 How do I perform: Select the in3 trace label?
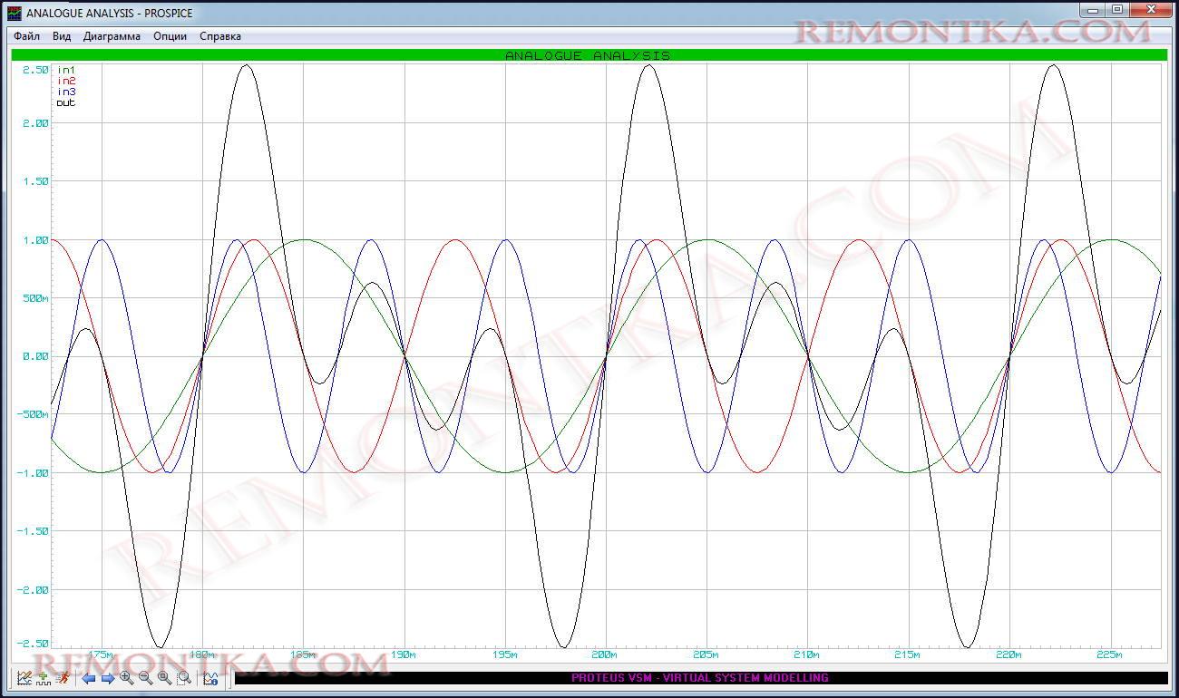click(66, 92)
